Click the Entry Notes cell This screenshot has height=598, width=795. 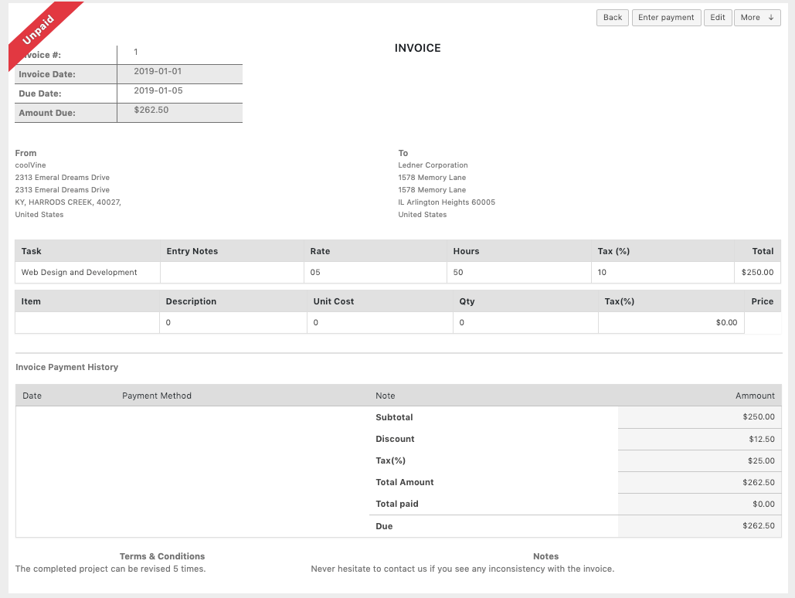point(232,272)
